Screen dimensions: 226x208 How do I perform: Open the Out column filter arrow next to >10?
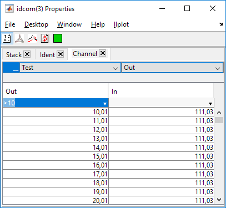click(105, 104)
